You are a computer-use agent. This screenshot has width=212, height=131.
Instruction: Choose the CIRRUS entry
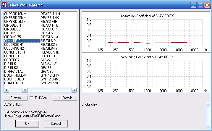(10, 33)
